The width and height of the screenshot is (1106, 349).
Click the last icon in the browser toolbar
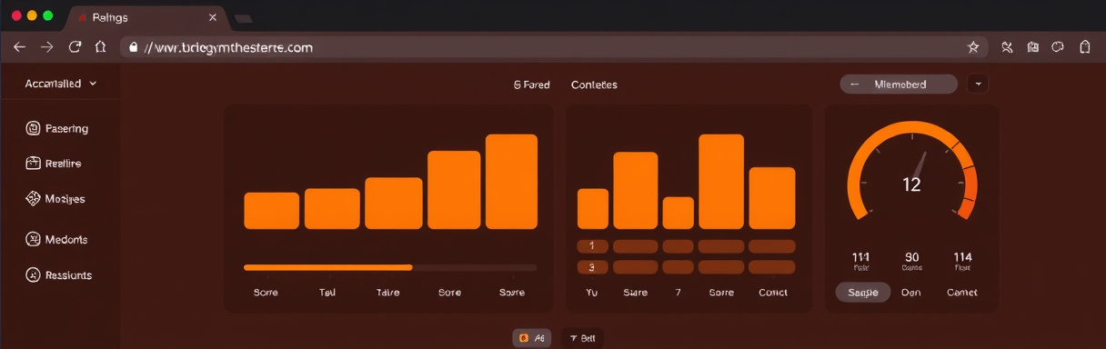pyautogui.click(x=1085, y=47)
